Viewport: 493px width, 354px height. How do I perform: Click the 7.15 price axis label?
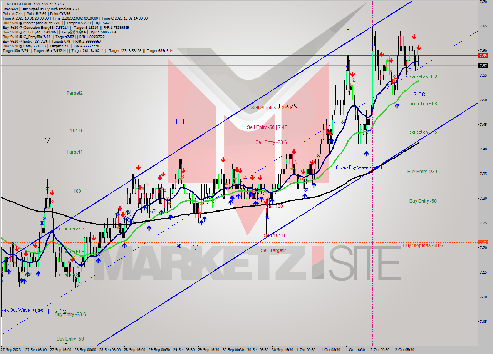coord(483,272)
